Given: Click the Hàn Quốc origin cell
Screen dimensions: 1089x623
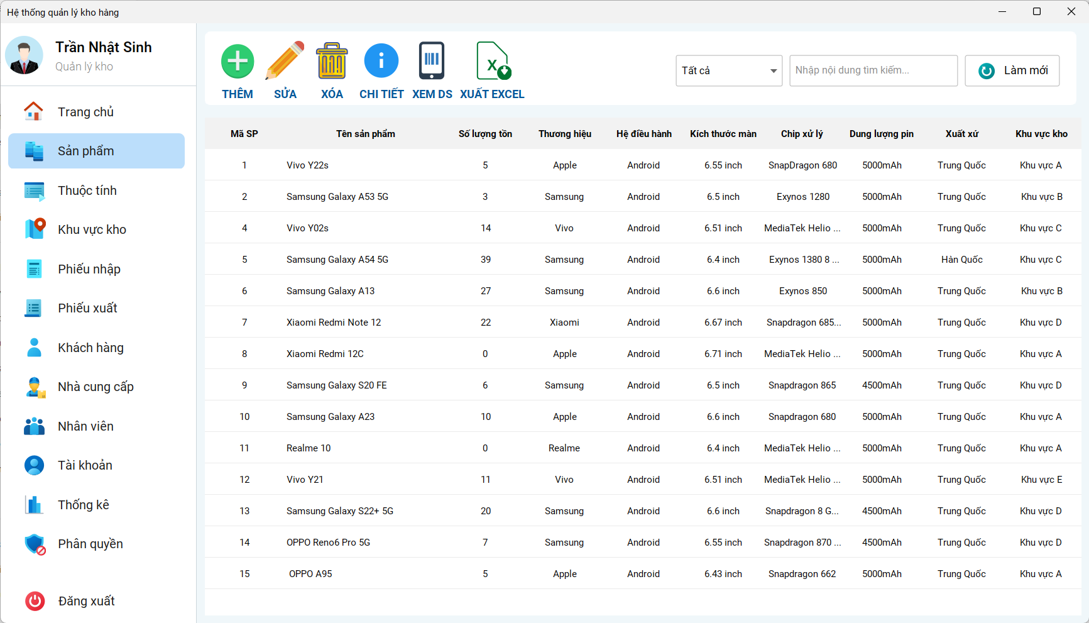Looking at the screenshot, I should coord(961,260).
